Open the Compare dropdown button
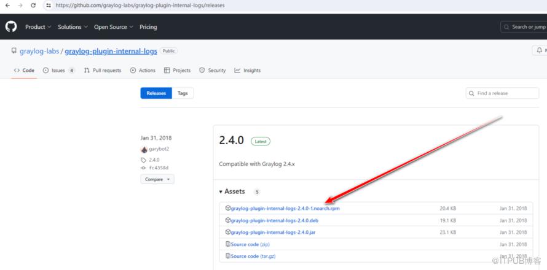Image resolution: width=547 pixels, height=270 pixels. tap(157, 179)
